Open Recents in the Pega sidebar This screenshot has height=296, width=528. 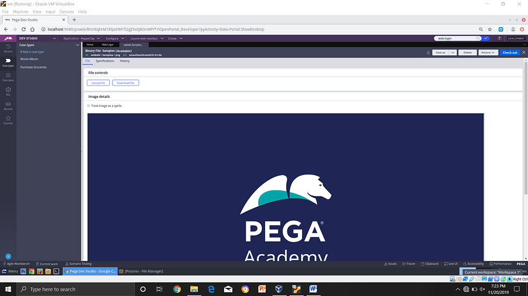point(8,48)
